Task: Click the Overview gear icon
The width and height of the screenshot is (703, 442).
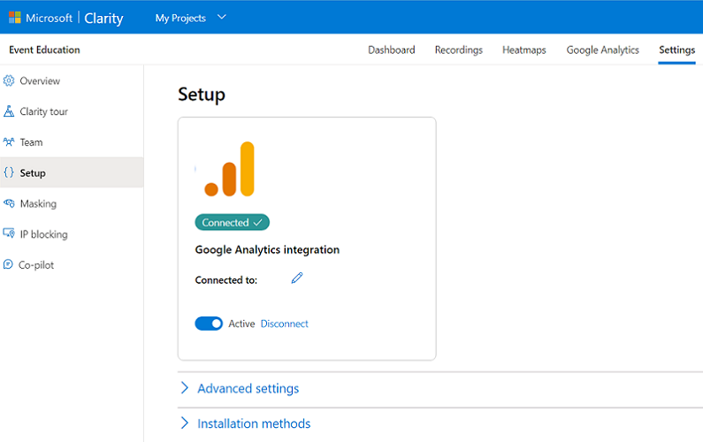Action: tap(9, 80)
